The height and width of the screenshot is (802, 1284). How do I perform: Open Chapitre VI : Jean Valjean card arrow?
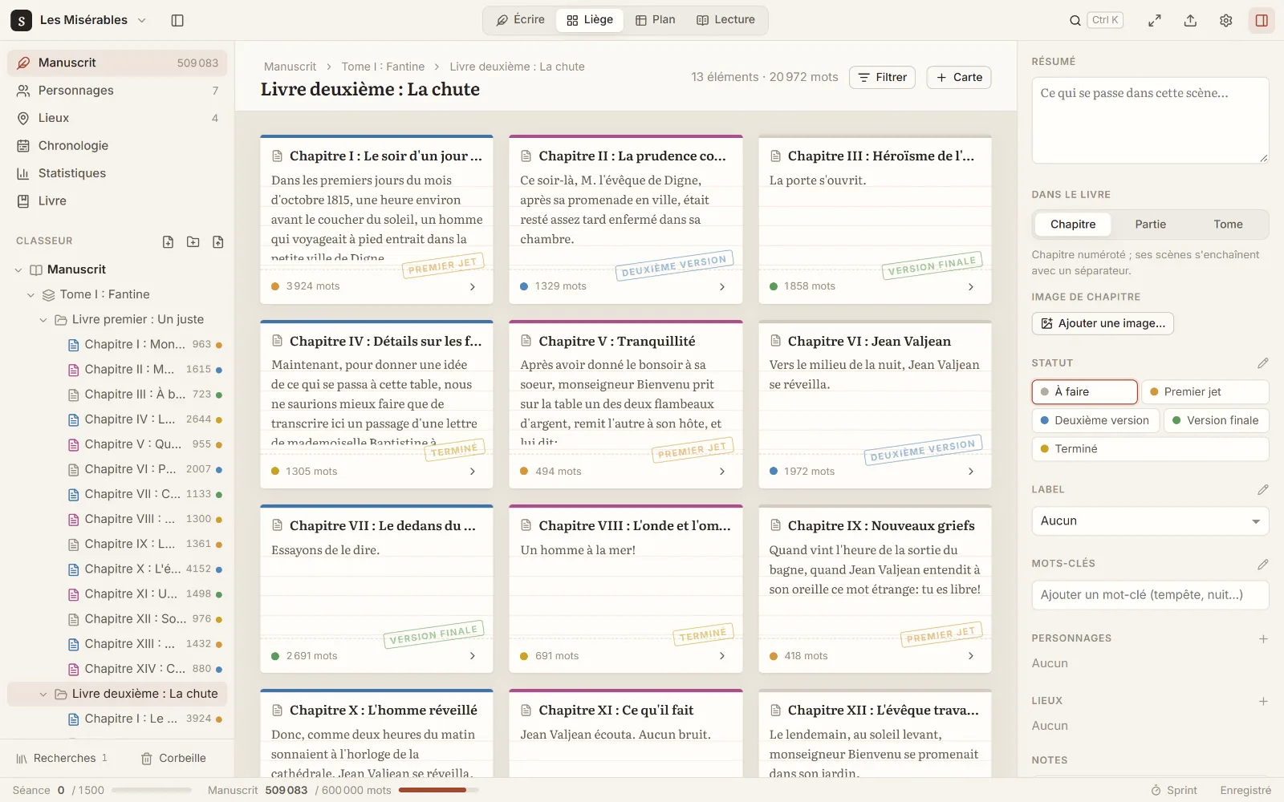tap(971, 472)
